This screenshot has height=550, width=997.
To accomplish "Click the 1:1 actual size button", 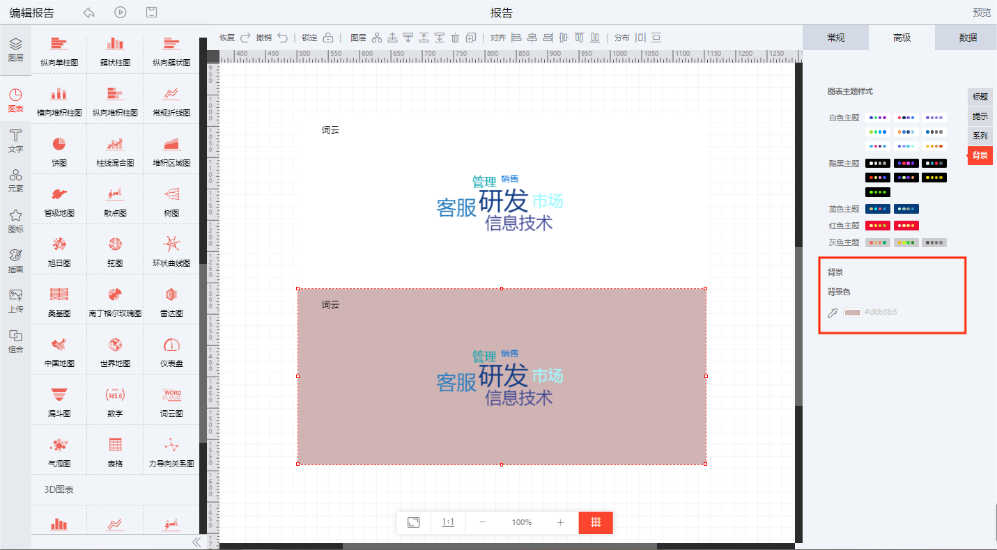I will point(448,522).
